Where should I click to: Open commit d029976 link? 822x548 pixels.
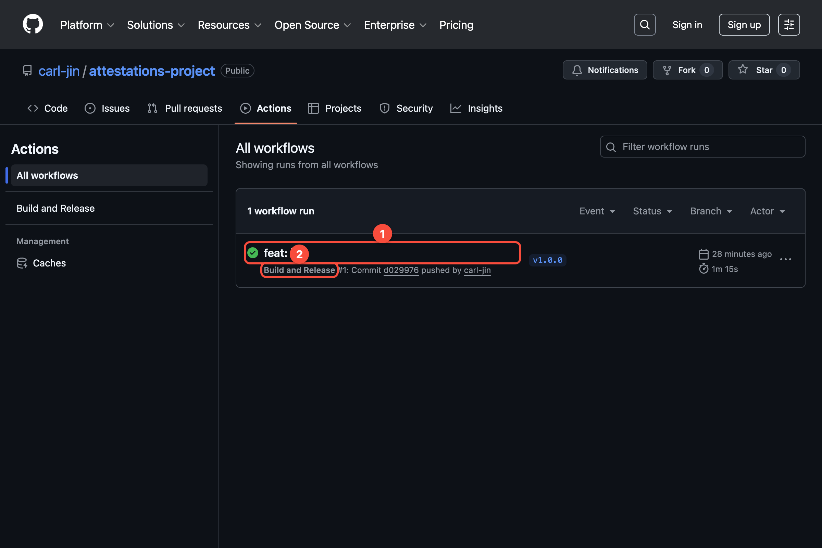400,270
